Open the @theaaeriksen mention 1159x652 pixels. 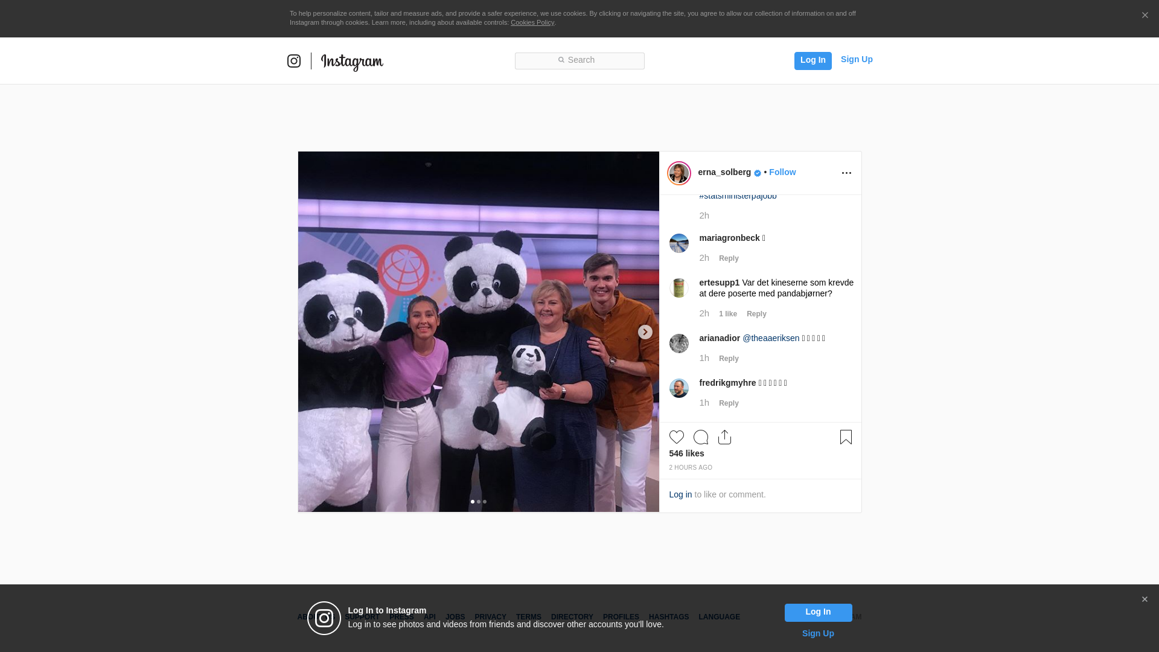coord(771,338)
